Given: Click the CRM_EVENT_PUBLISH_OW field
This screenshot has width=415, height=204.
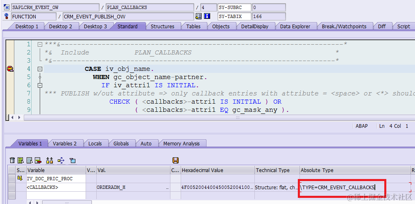Looking at the screenshot, I should point(128,17).
